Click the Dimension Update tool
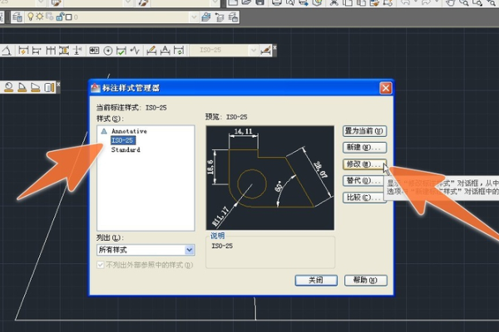This screenshot has height=332, width=499. coord(179,50)
